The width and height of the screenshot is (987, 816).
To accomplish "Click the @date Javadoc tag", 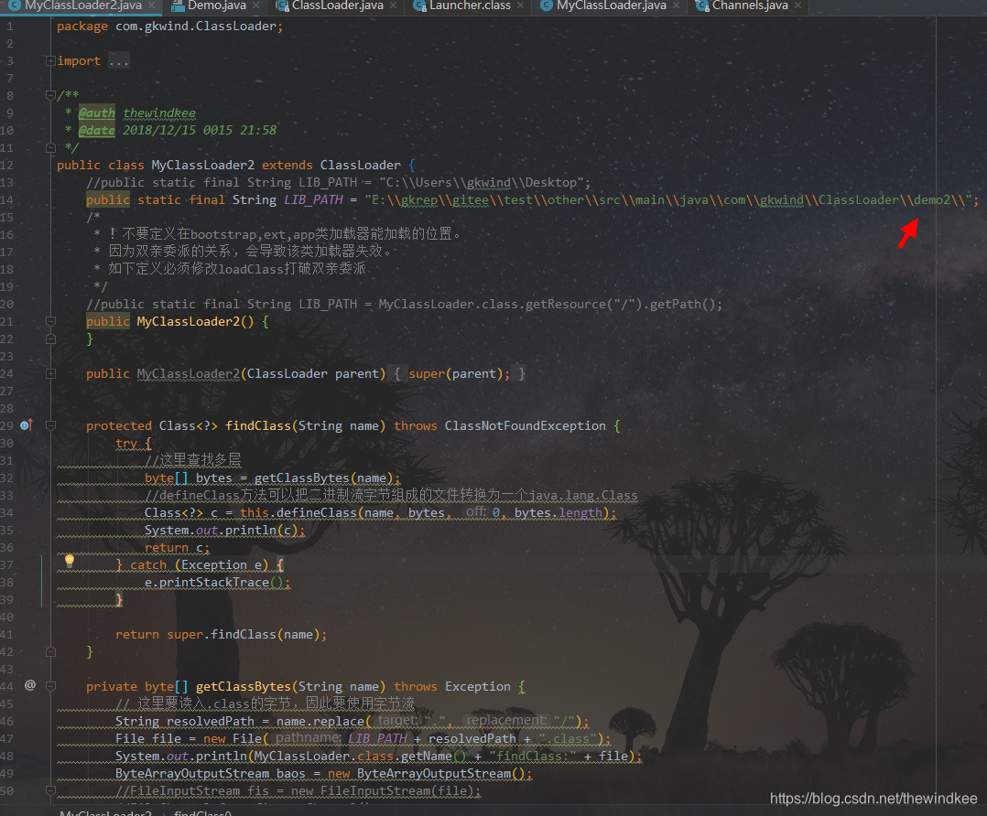I will (96, 130).
